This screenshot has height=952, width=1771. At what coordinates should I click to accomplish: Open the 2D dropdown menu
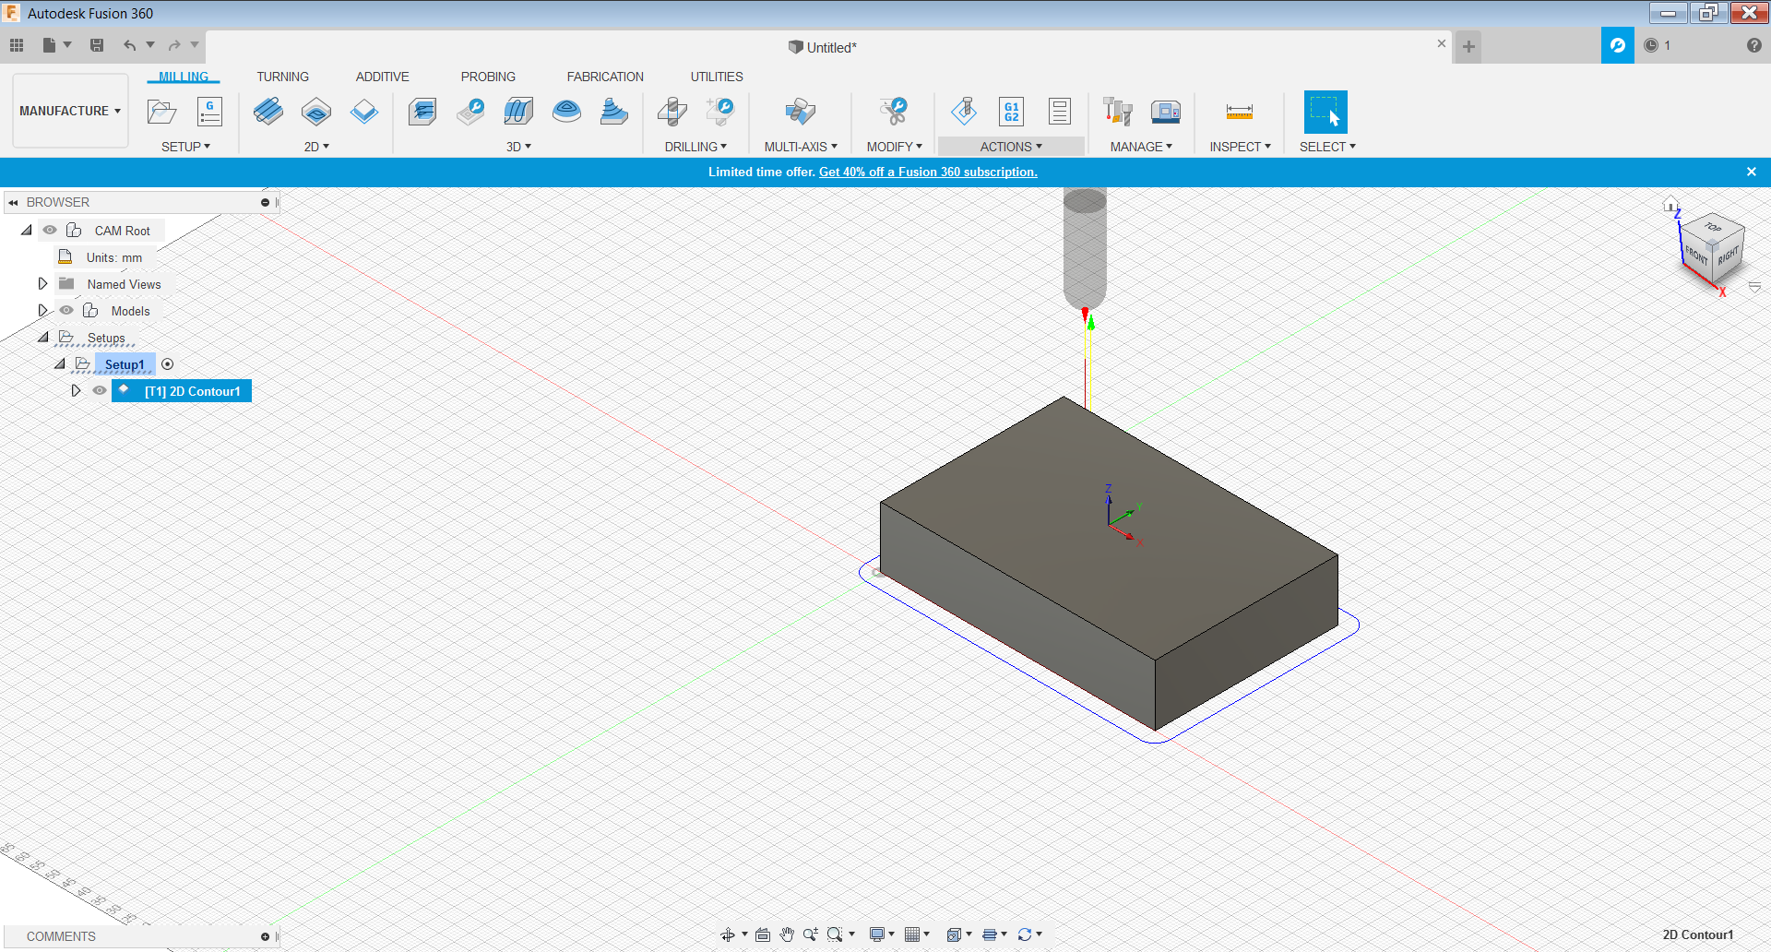point(316,147)
